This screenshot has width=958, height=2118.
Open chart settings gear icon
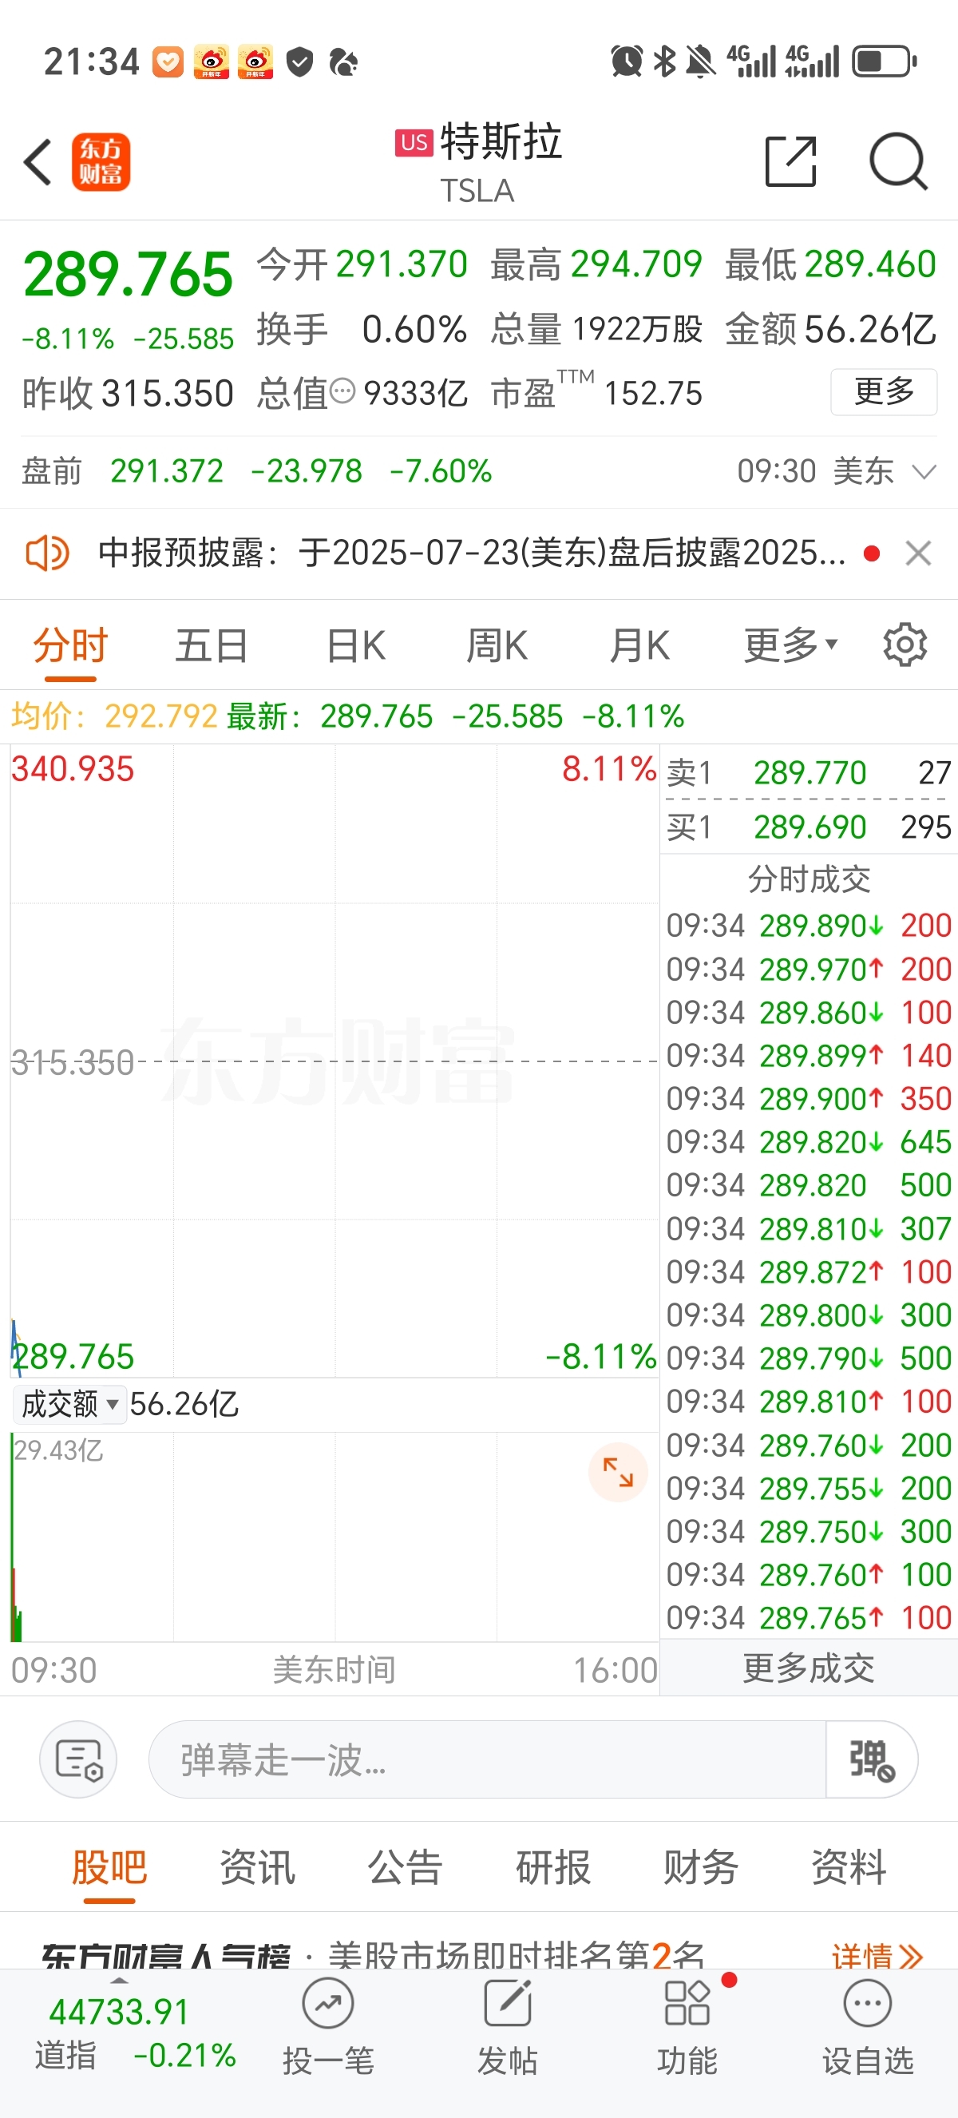pos(905,645)
